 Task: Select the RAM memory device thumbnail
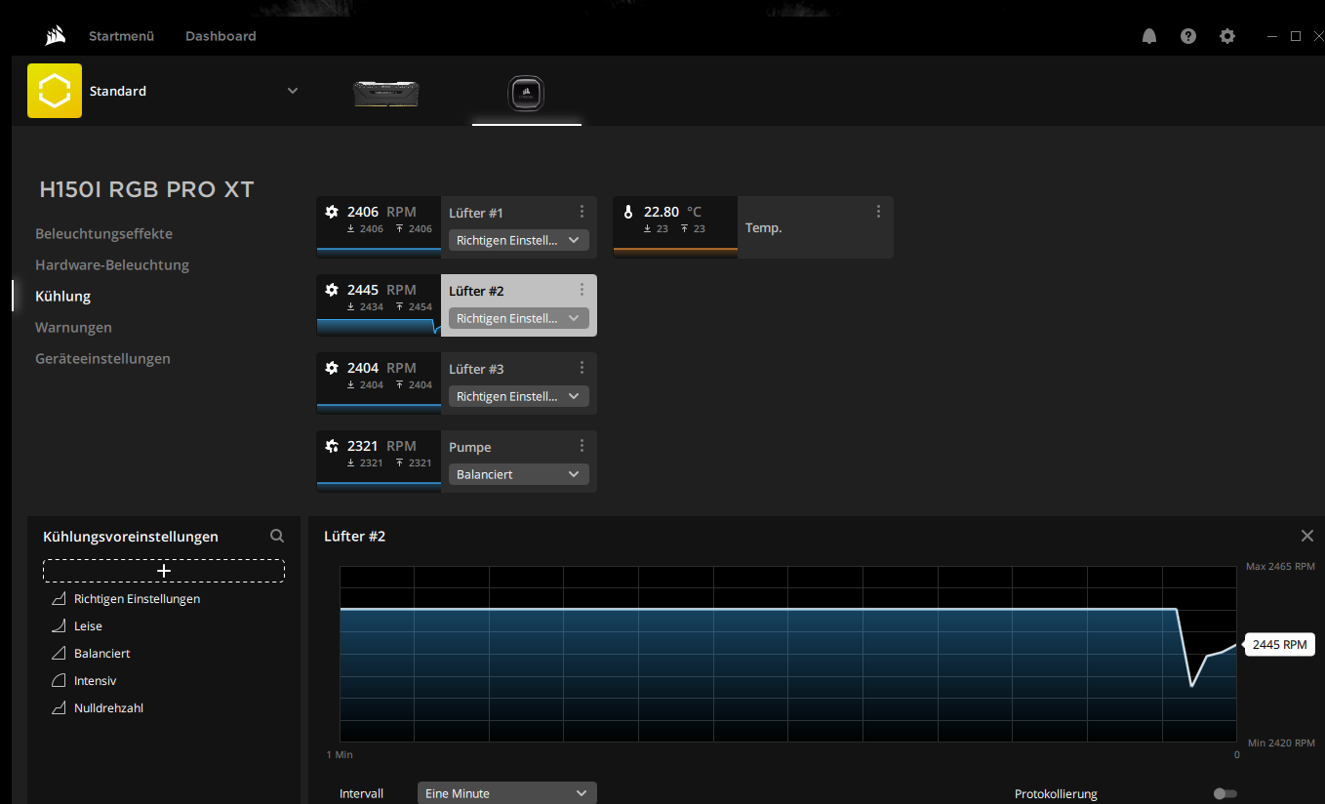(x=385, y=93)
